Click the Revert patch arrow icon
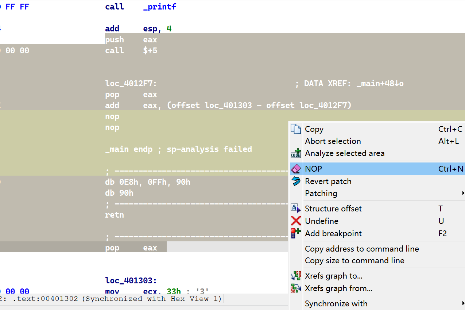This screenshot has width=465, height=310. pos(295,181)
